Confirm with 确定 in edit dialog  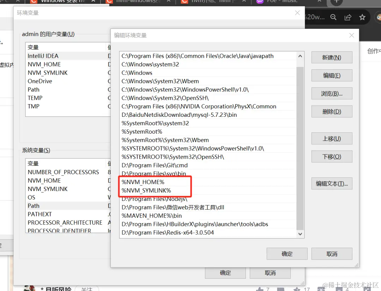287,254
